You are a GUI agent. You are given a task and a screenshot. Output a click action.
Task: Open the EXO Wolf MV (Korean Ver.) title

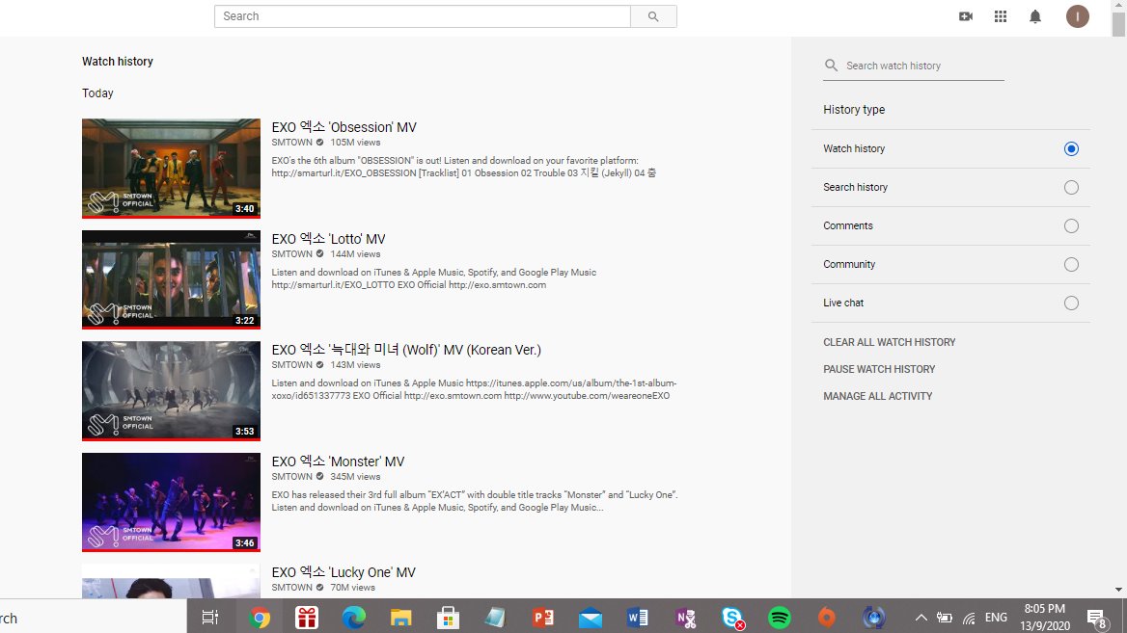[x=406, y=350]
